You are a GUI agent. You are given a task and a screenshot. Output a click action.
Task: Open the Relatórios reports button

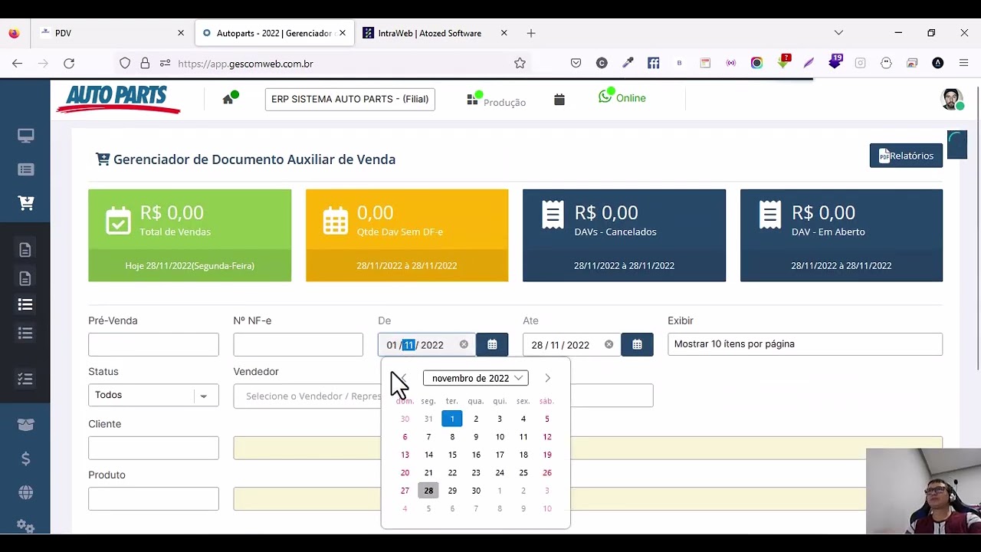(x=906, y=156)
